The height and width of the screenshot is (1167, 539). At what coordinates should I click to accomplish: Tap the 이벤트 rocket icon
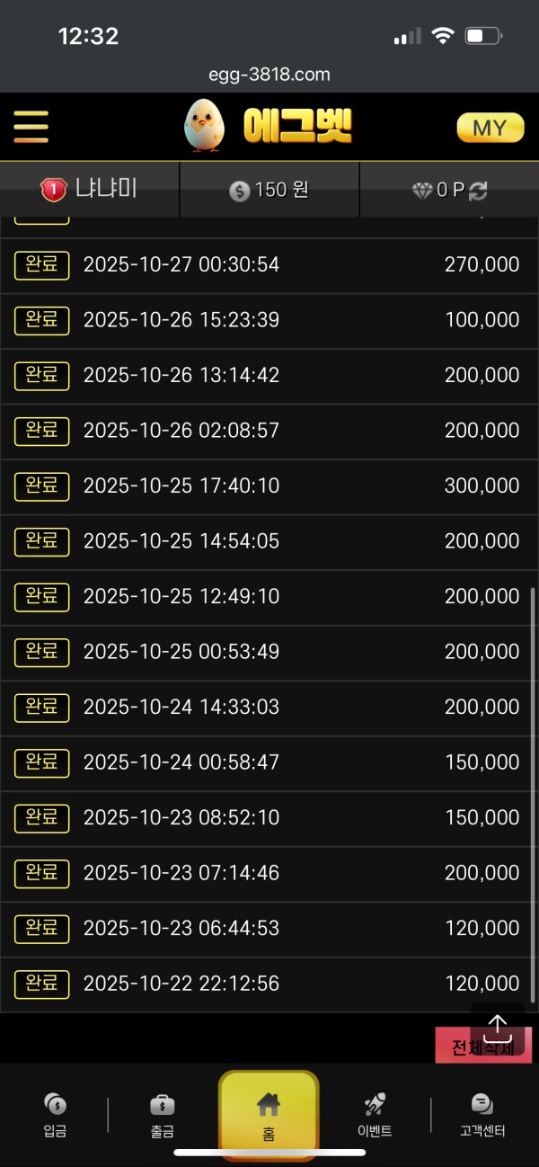[375, 1105]
